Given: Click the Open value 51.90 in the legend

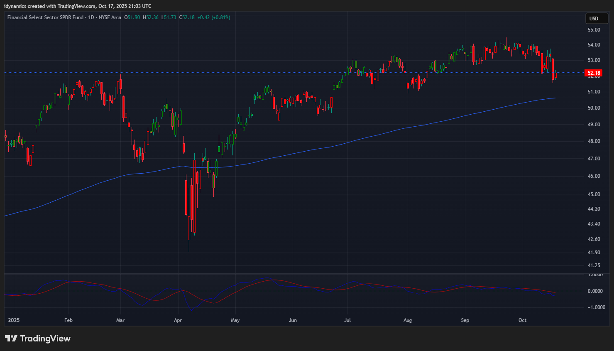Looking at the screenshot, I should tap(133, 17).
